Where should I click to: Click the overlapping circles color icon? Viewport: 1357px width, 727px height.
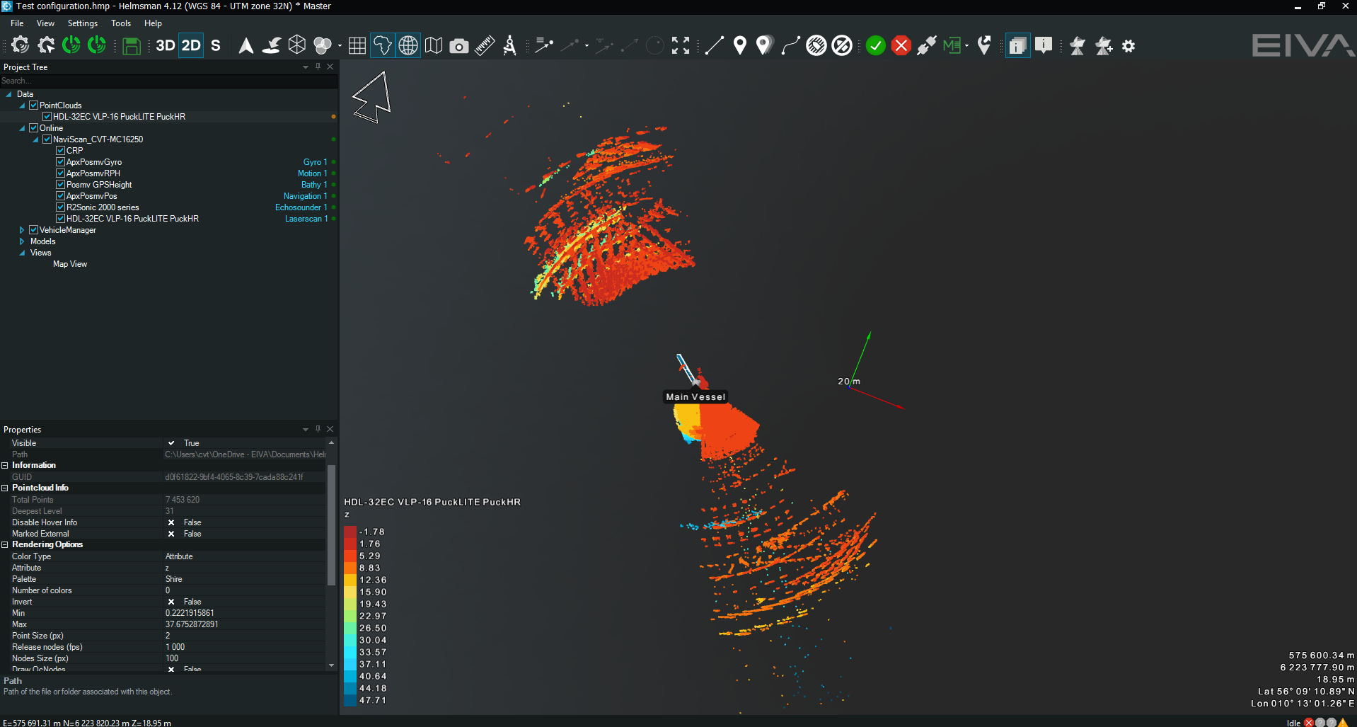pyautogui.click(x=323, y=46)
